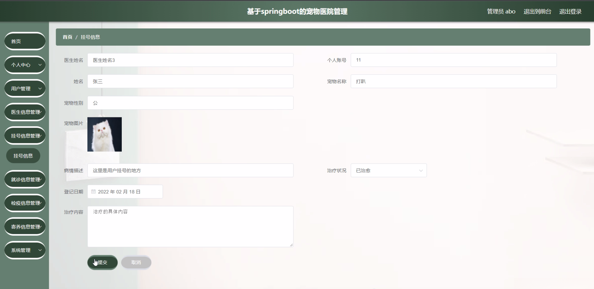Submit the form with 提交 button
Screen dimensions: 594x289
click(x=102, y=262)
